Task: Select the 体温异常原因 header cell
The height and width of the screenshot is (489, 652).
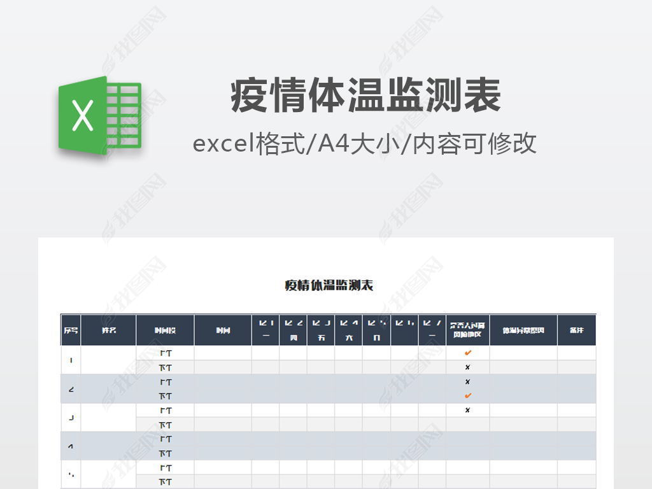Action: tap(523, 330)
